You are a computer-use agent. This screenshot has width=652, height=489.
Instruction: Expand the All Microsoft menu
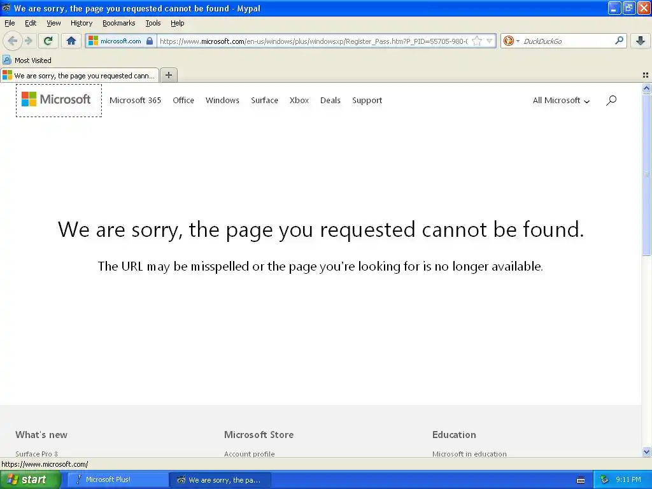(561, 100)
